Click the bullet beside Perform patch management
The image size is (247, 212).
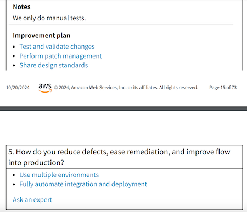click(14, 56)
